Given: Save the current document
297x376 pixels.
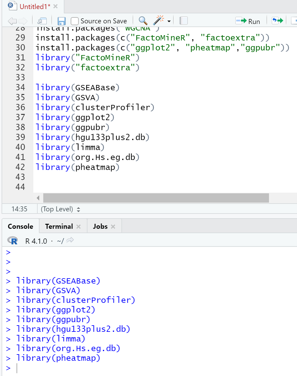Looking at the screenshot, I should [62, 21].
